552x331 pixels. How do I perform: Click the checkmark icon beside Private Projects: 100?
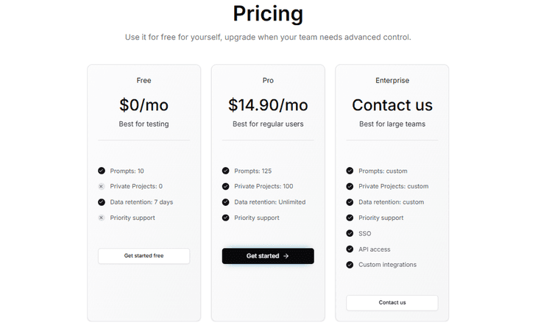[x=226, y=186]
